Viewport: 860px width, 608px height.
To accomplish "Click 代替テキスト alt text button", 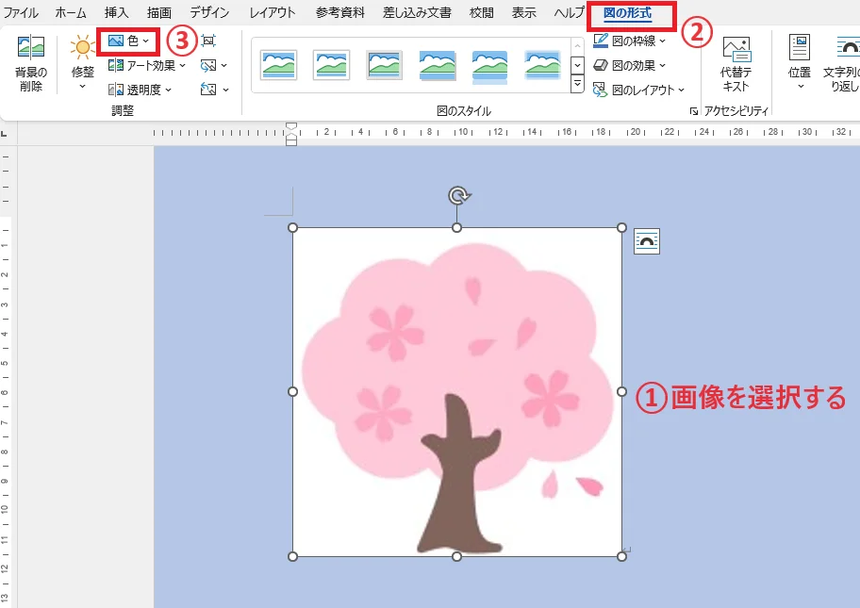I will click(736, 65).
